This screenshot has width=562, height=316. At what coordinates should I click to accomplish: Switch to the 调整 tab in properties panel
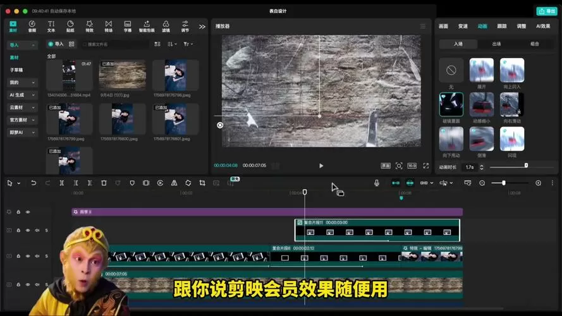pos(521,26)
